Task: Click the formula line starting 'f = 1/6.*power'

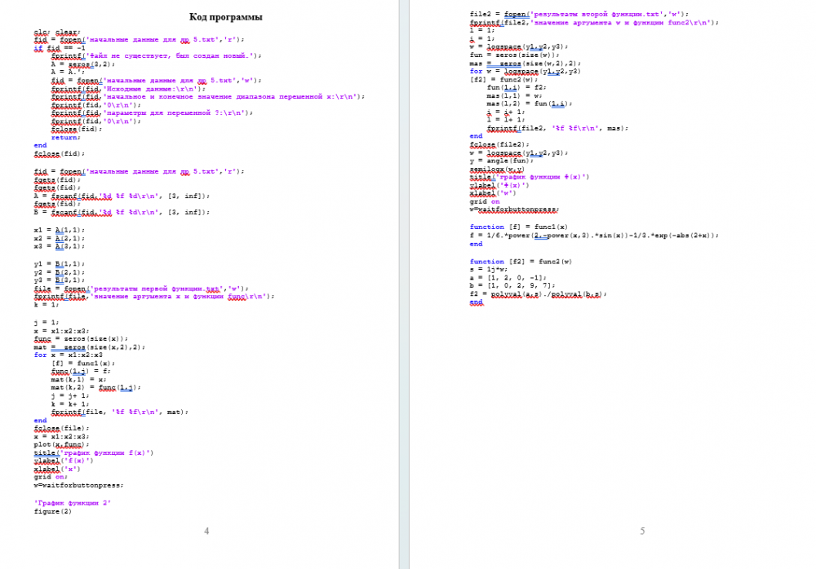Action: click(594, 235)
